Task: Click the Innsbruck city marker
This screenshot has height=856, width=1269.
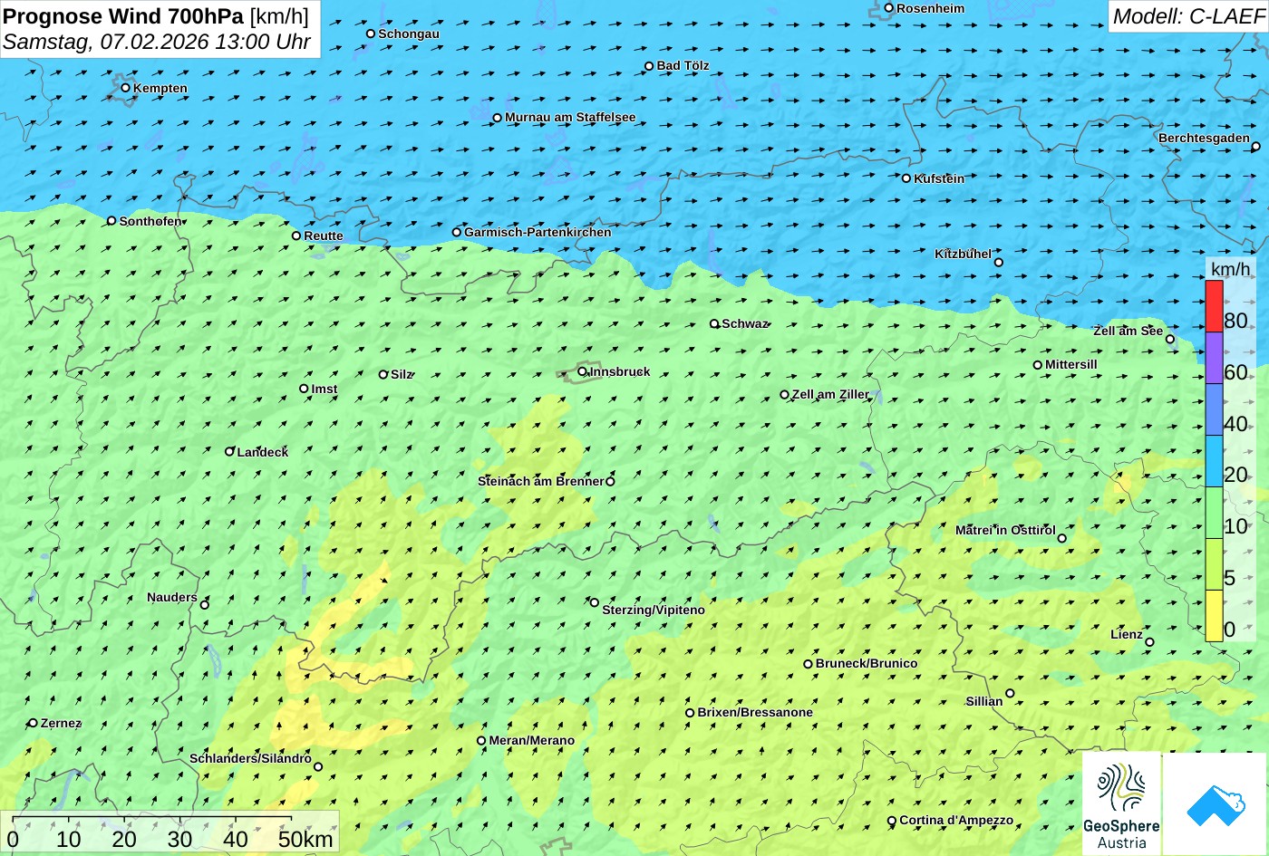Action: tap(582, 371)
